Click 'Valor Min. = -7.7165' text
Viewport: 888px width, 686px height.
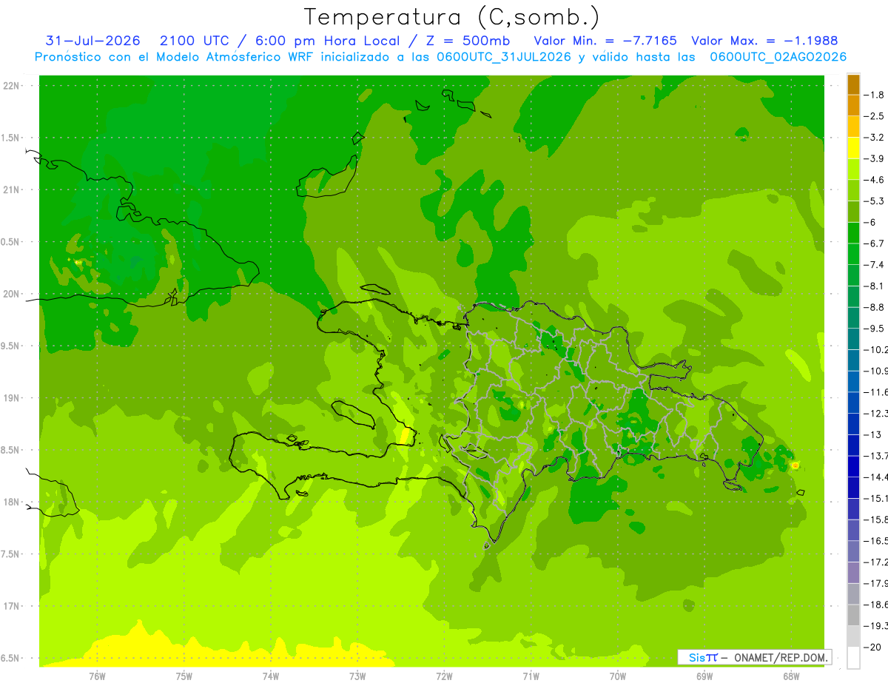coord(605,41)
